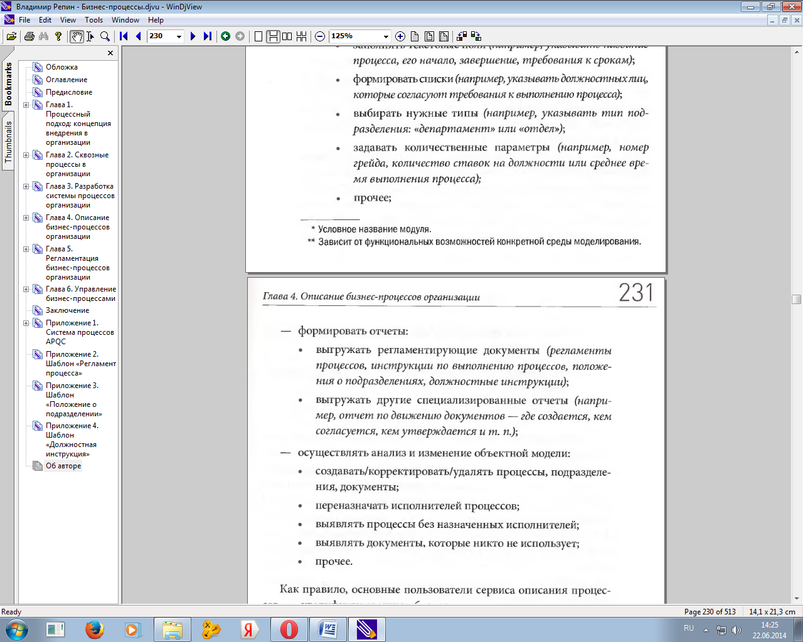Screen dimensions: 803x642
Task: Select the Об авторе bookmark
Action: [x=63, y=466]
